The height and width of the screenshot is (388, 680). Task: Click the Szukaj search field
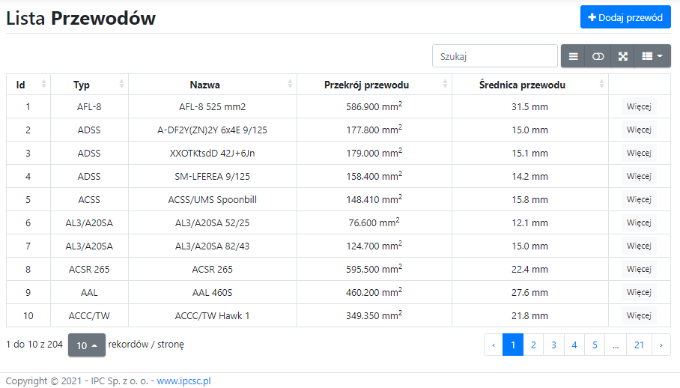pyautogui.click(x=494, y=56)
